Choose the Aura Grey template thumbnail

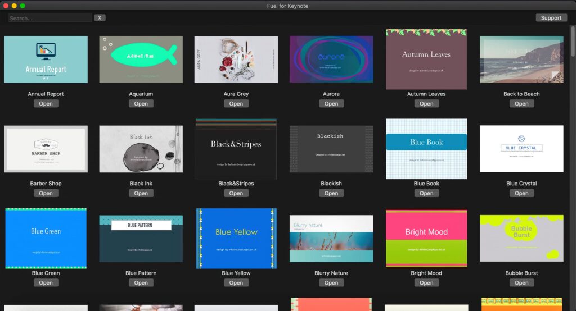[x=236, y=60]
